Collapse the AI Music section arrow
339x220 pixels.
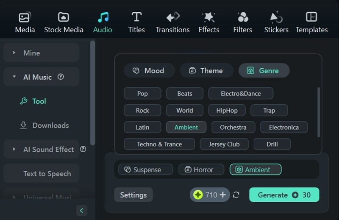[x=14, y=77]
